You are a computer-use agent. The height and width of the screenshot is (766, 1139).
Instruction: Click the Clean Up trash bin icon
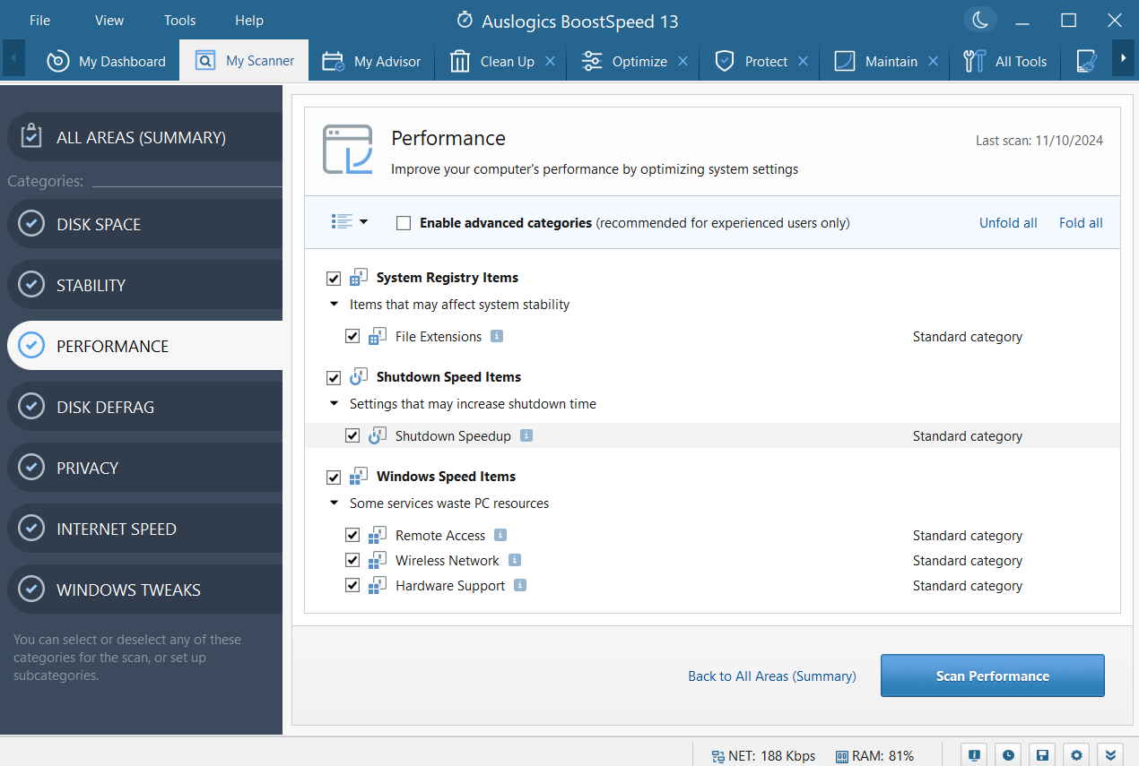460,61
